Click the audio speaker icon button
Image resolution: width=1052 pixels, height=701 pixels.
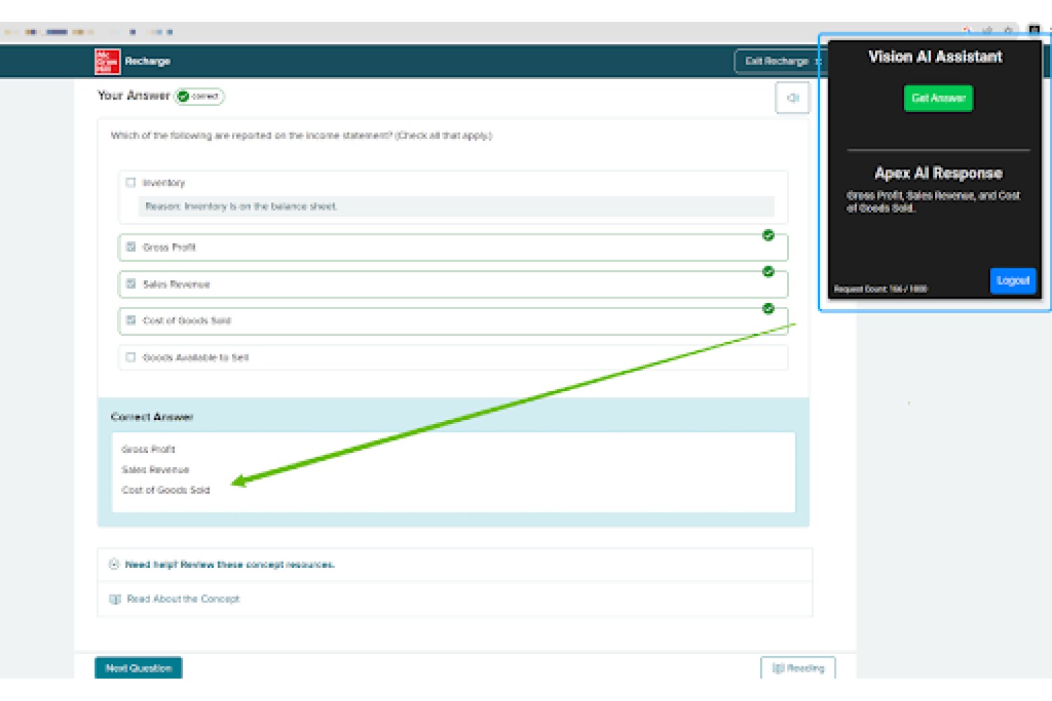[793, 97]
